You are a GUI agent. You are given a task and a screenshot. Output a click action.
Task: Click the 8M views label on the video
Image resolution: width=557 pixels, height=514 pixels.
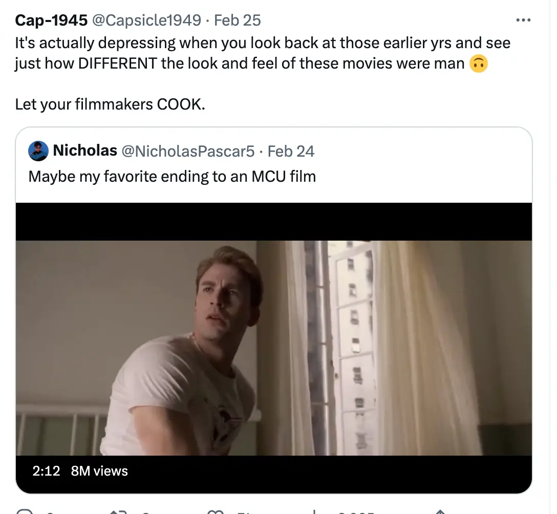click(x=100, y=471)
